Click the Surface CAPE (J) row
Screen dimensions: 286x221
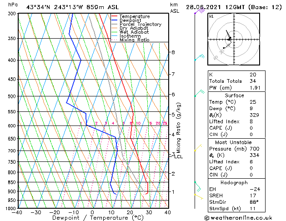[x=236, y=128]
